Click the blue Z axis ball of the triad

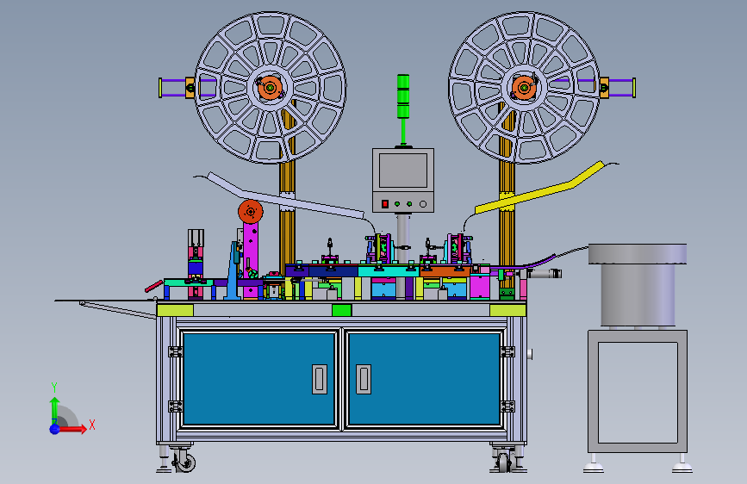pos(55,429)
